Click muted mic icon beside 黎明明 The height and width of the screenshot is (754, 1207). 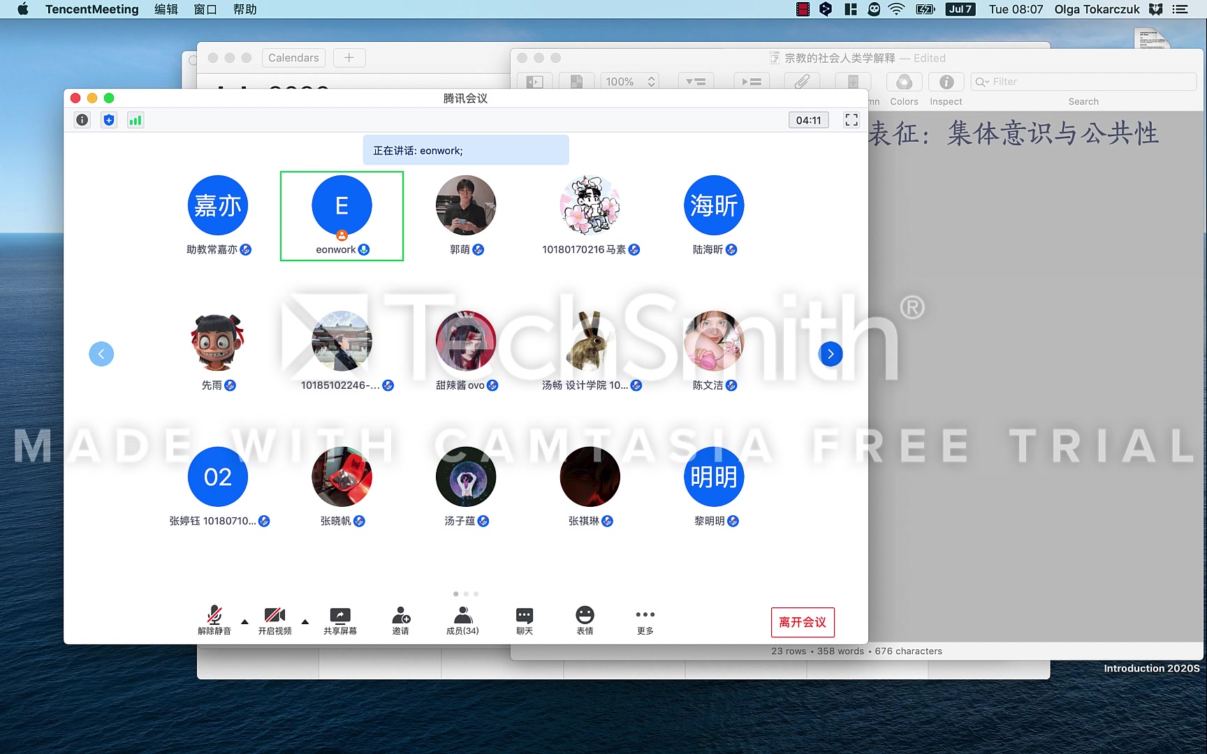(x=733, y=522)
